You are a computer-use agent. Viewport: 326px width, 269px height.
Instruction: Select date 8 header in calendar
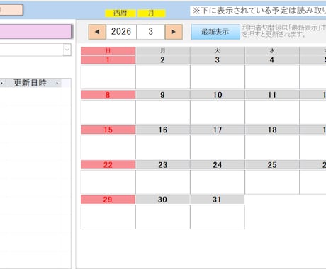coord(108,95)
